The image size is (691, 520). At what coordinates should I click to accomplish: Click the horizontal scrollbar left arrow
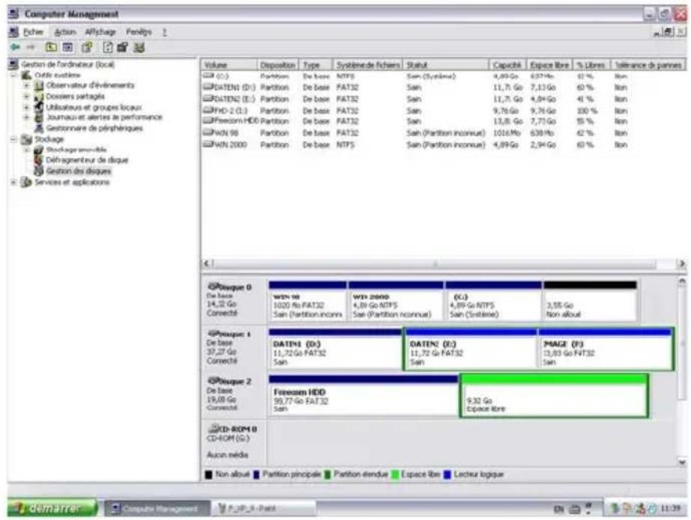point(207,263)
